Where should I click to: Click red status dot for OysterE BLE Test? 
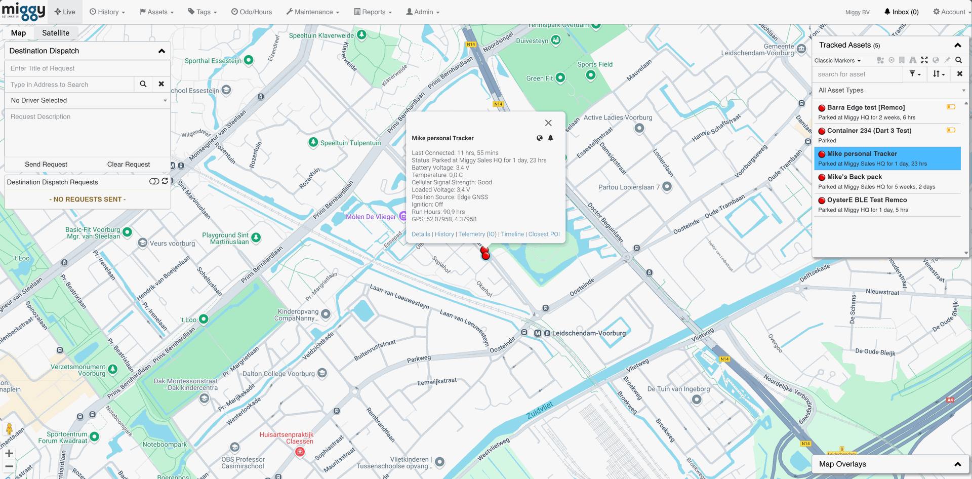click(x=822, y=201)
